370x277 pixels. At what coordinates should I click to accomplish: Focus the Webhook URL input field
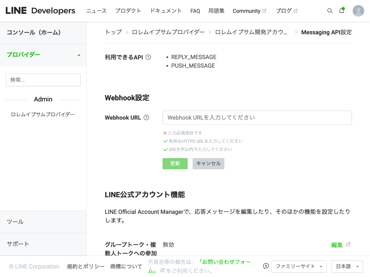[257, 118]
